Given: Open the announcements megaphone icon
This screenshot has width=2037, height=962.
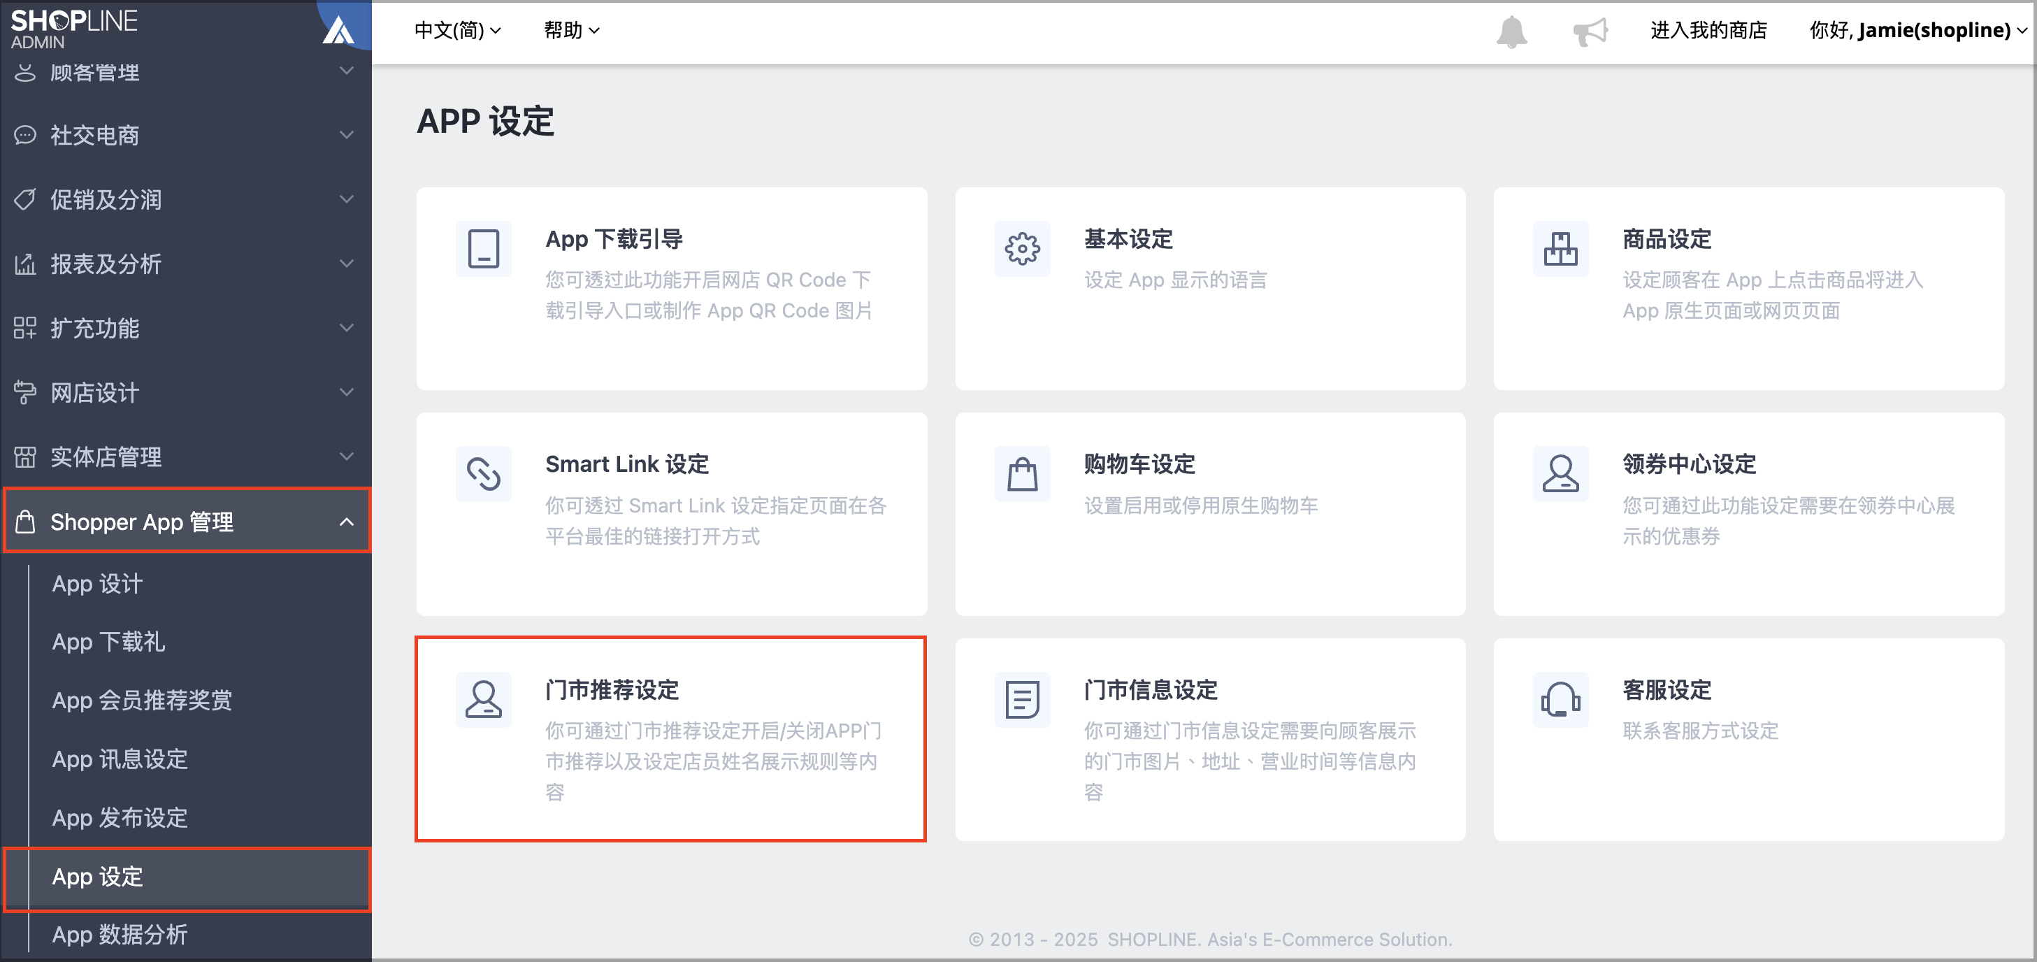Looking at the screenshot, I should click(1590, 31).
